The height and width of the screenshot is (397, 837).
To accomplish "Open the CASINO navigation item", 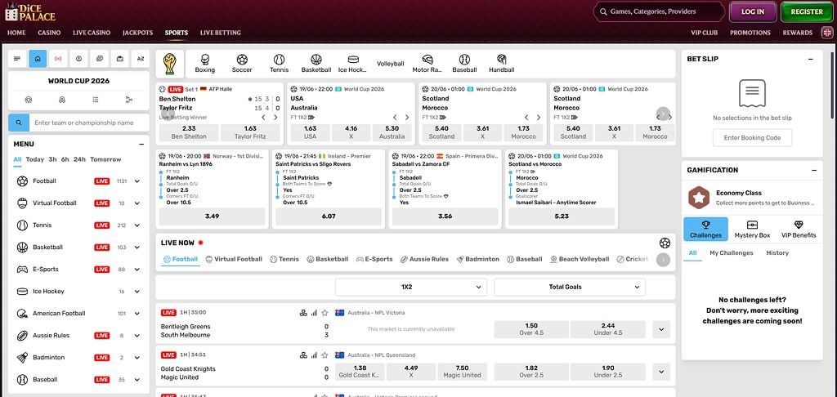I will 49,33.
